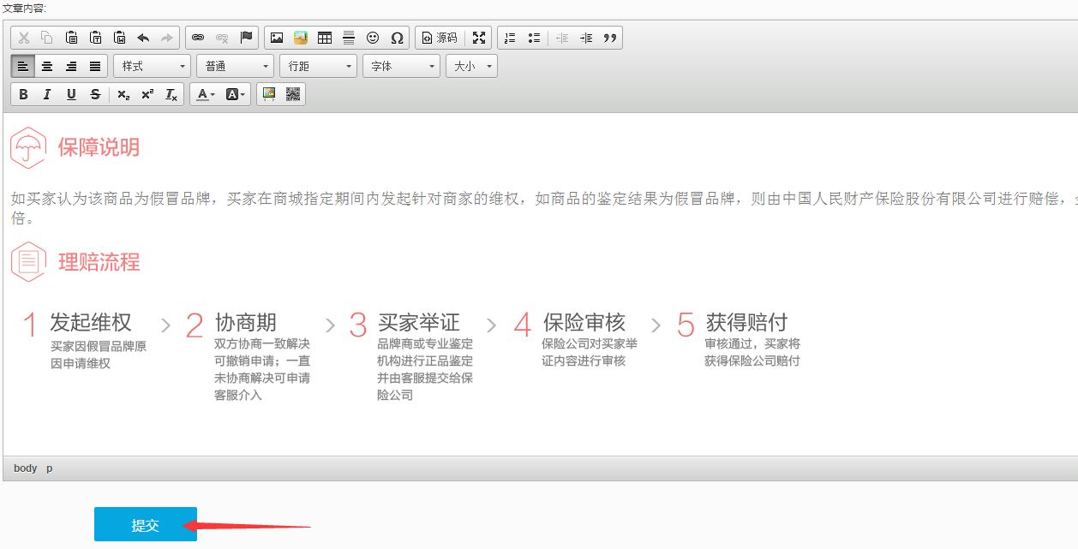Click the 提交 submit button
1078x549 pixels.
point(146,524)
